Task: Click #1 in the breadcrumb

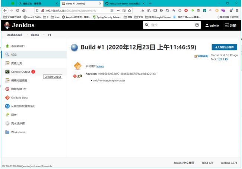Action: (x=49, y=35)
